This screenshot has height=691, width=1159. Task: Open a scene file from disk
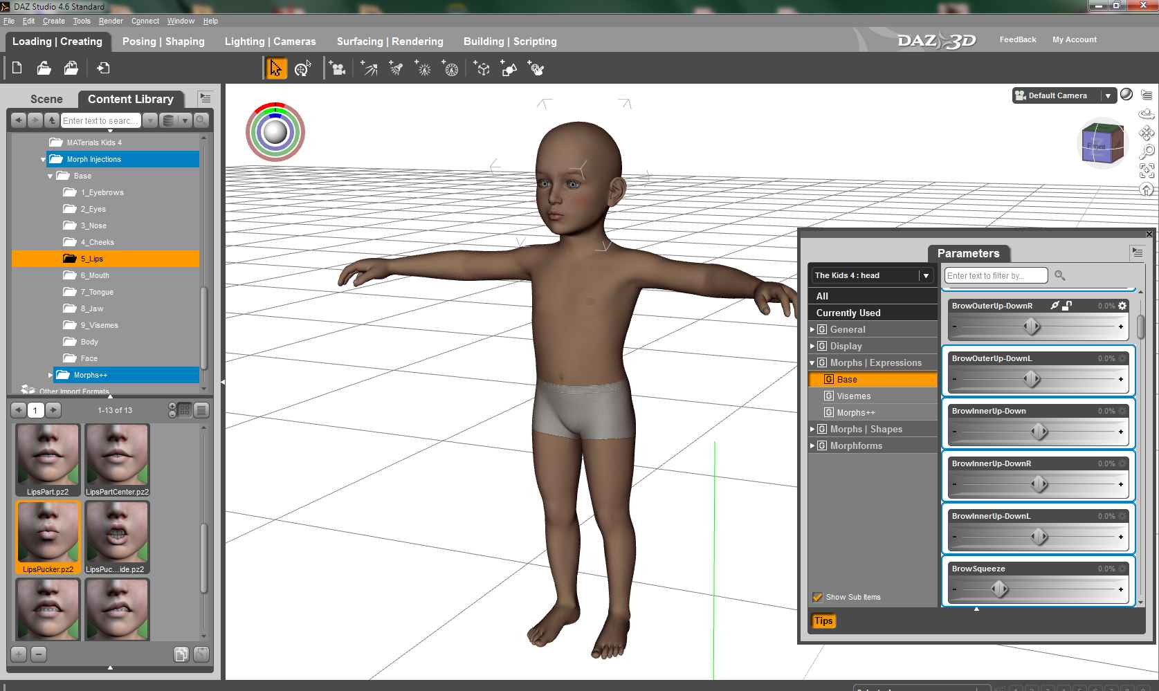pyautogui.click(x=44, y=68)
